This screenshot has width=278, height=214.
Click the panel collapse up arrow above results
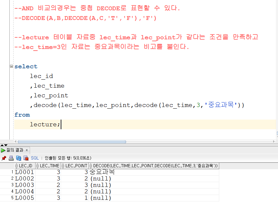2,145
